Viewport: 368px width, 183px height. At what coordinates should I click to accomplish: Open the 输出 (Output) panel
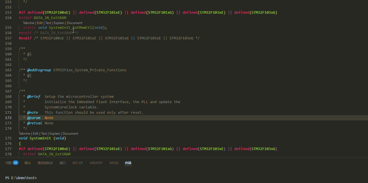(x=27, y=163)
